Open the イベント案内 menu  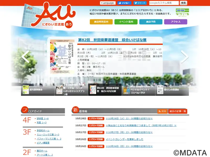pyautogui.click(x=126, y=22)
